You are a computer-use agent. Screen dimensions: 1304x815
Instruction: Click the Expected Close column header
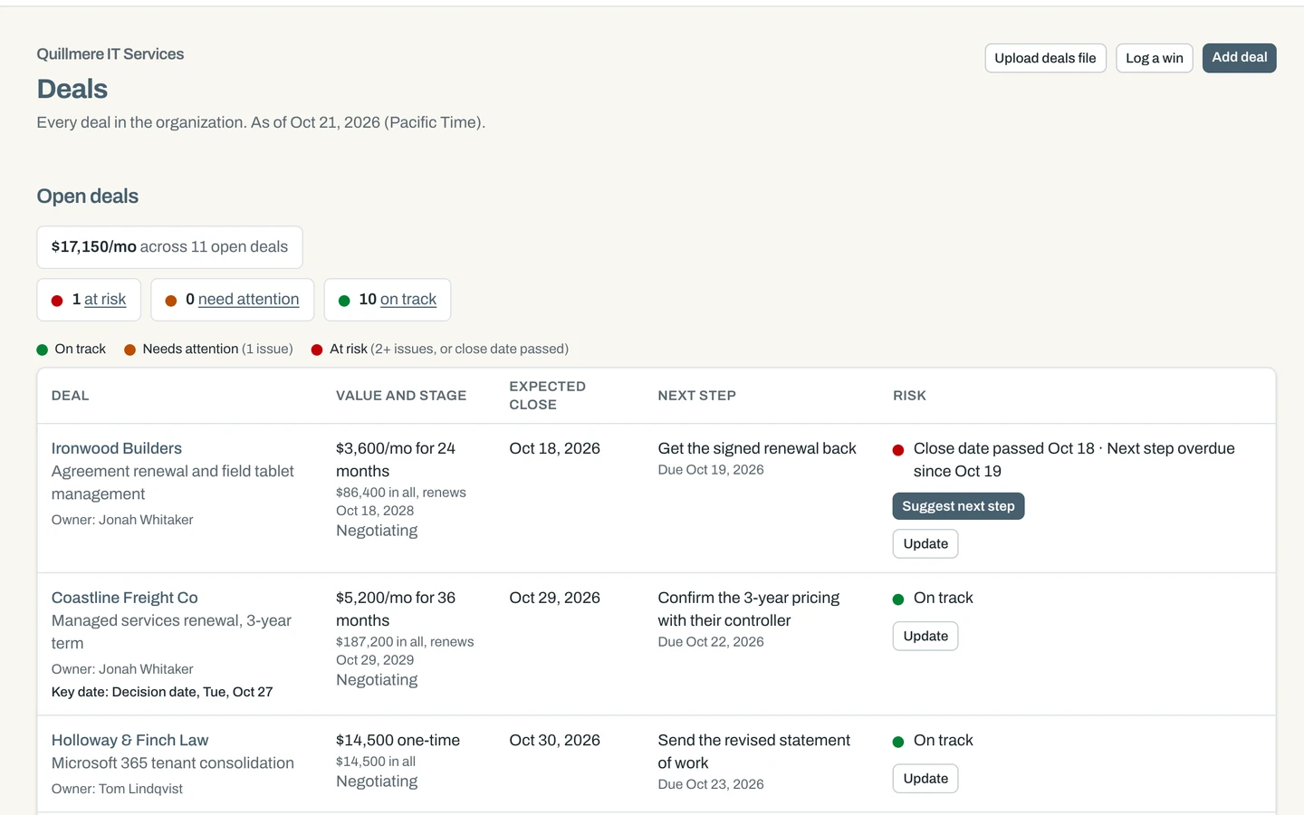547,396
